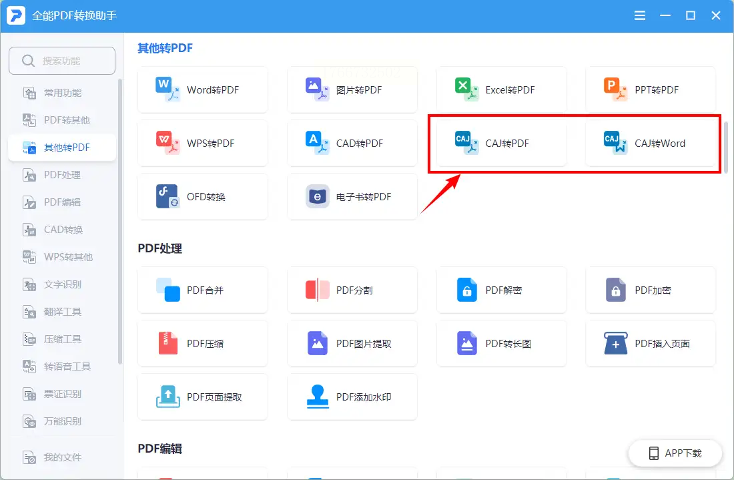Choose the CAD转PDF converter
Image resolution: width=734 pixels, height=480 pixels.
(x=352, y=143)
